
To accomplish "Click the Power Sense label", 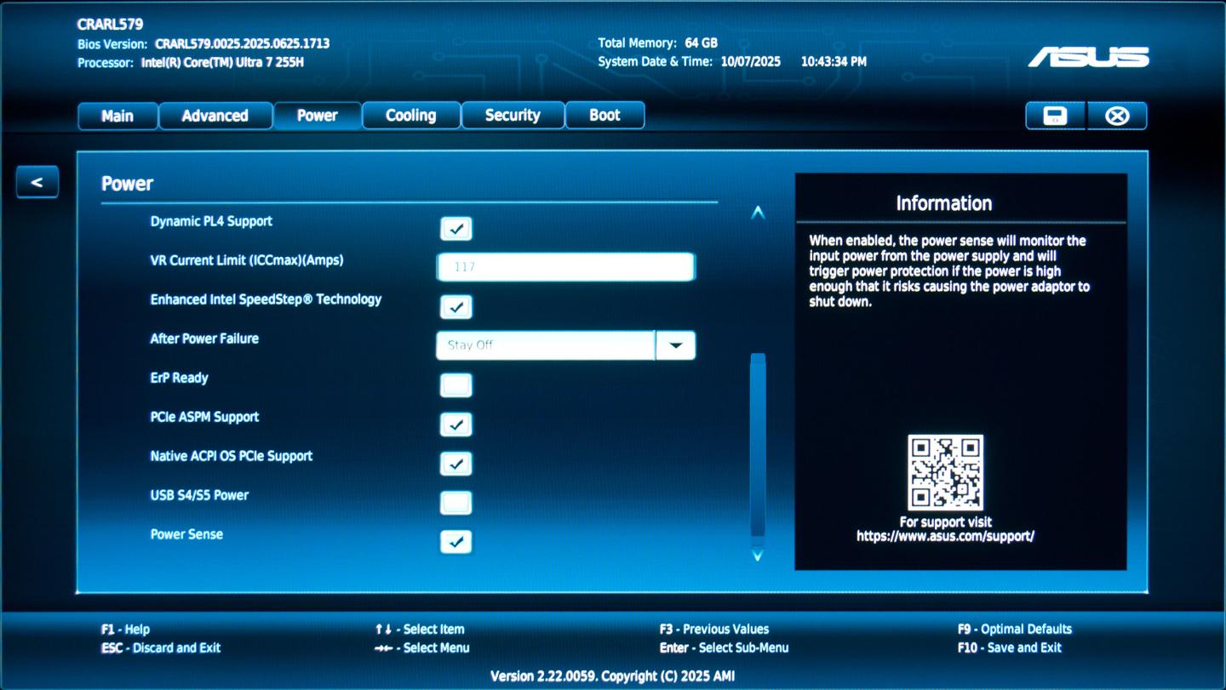I will 186,534.
